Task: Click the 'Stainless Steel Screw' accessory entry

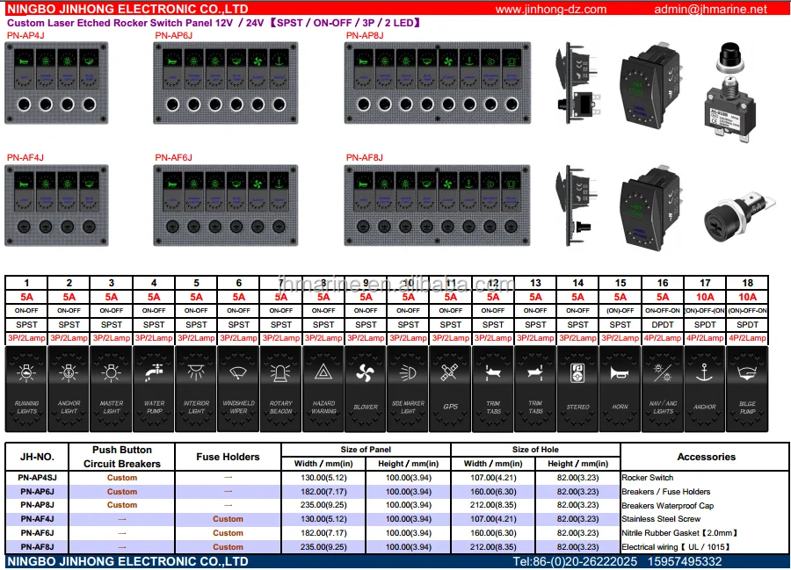Action: pos(661,519)
